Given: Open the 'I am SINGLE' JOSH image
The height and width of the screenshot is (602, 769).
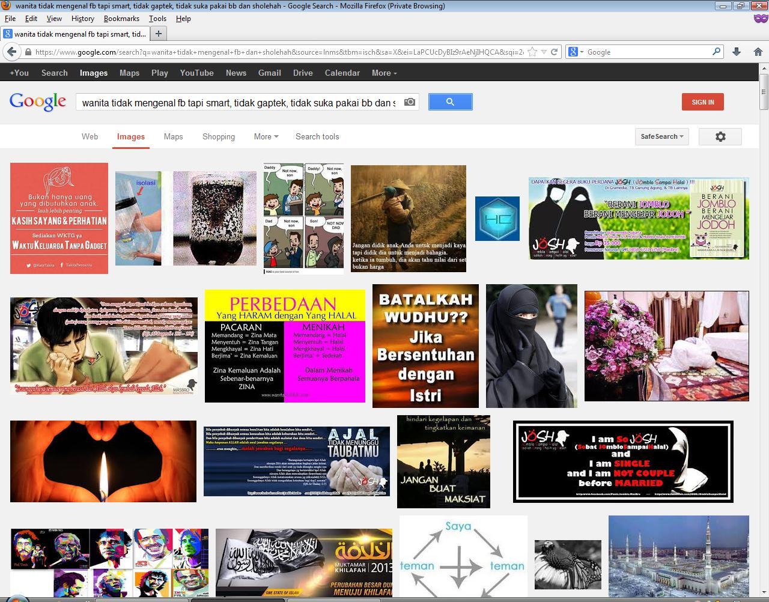Looking at the screenshot, I should (623, 461).
